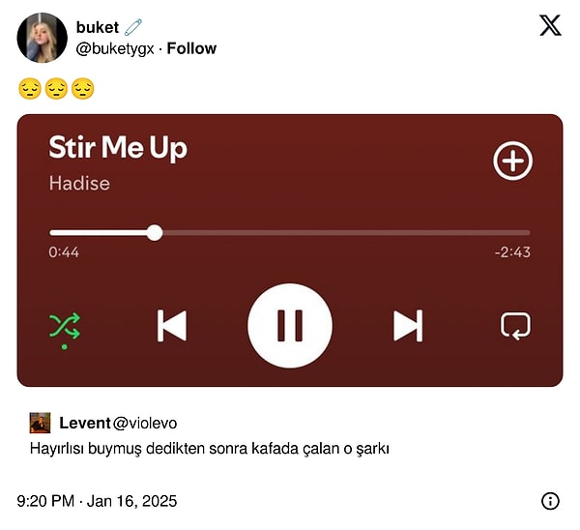Viewport: 580px width, 530px height.
Task: Seek to the playback track's unplayed part
Action: click(346, 233)
